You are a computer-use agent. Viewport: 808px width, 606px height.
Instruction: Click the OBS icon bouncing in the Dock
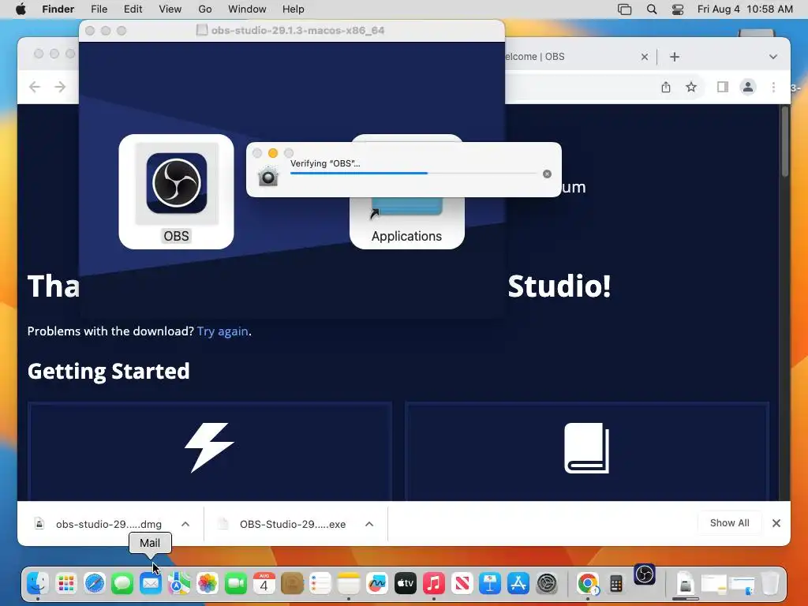(644, 574)
